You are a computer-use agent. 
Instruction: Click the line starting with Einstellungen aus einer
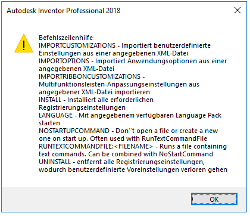click(113, 53)
